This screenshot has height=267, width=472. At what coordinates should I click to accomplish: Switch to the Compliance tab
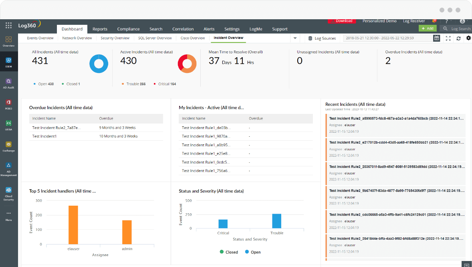[128, 29]
